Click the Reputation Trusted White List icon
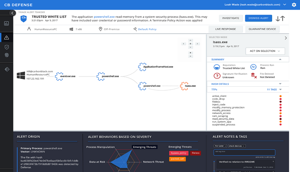The height and width of the screenshot is (172, 300). (x=217, y=67)
